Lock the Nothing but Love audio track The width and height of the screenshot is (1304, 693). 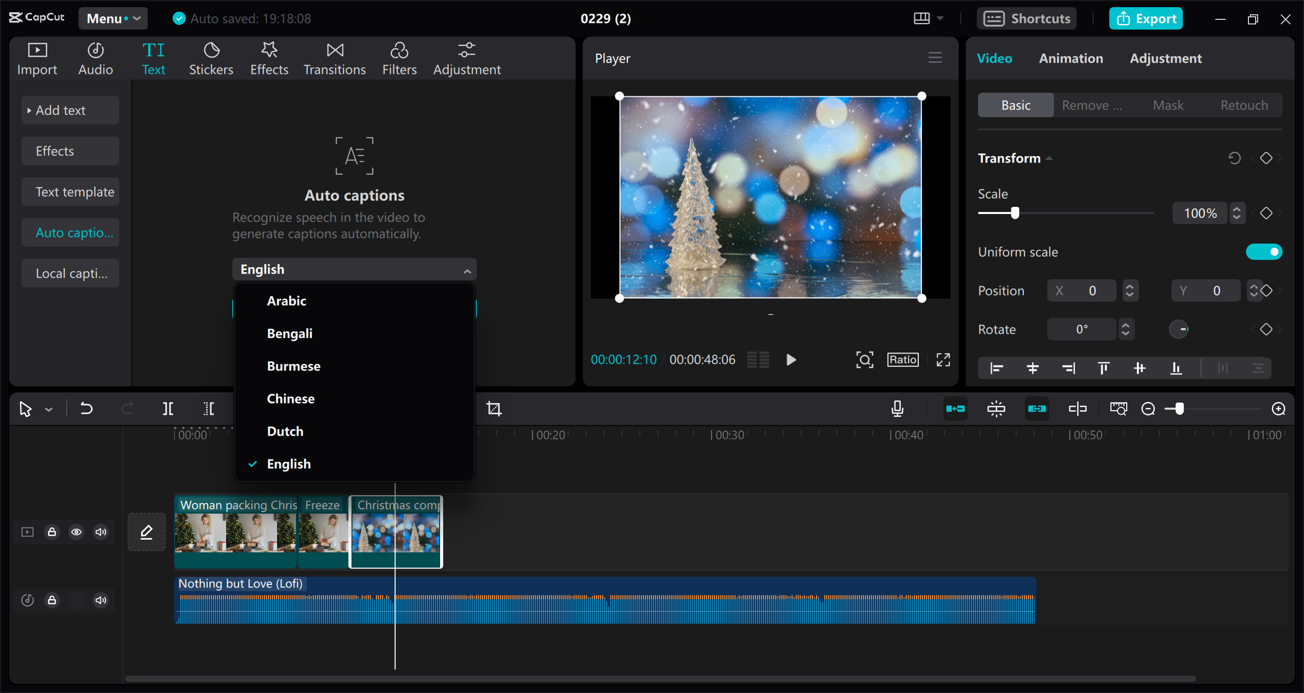52,600
